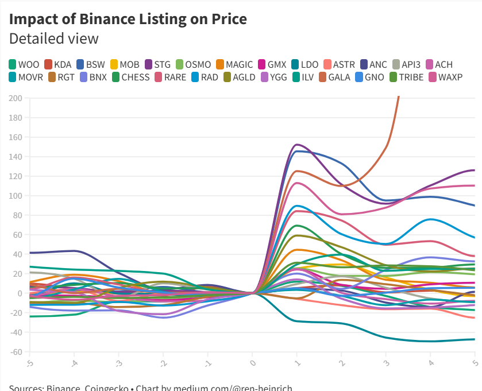
Task: Click the 0 tick on the x-axis
Action: (252, 363)
